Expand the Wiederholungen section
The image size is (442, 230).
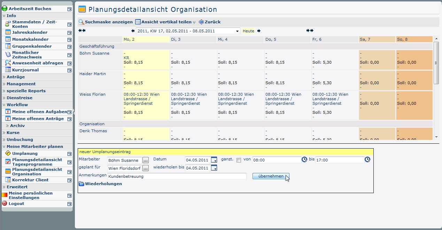click(x=100, y=184)
